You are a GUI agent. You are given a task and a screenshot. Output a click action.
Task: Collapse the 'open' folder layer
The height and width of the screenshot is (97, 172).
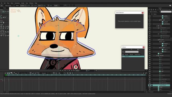158,40
